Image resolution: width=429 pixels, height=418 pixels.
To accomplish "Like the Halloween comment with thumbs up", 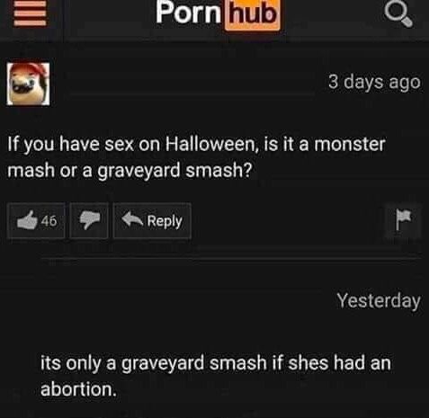I will 36,220.
